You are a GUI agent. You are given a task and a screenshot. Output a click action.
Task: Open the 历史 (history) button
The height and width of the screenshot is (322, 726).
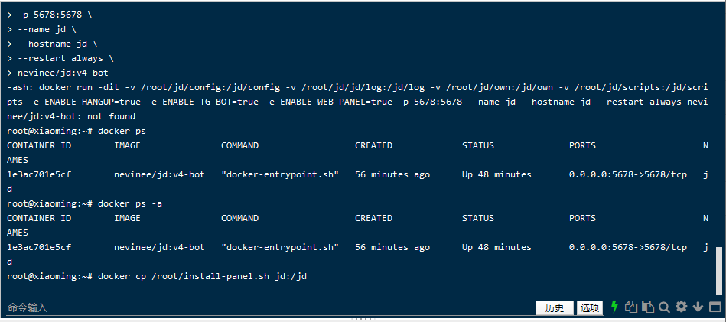pos(555,307)
